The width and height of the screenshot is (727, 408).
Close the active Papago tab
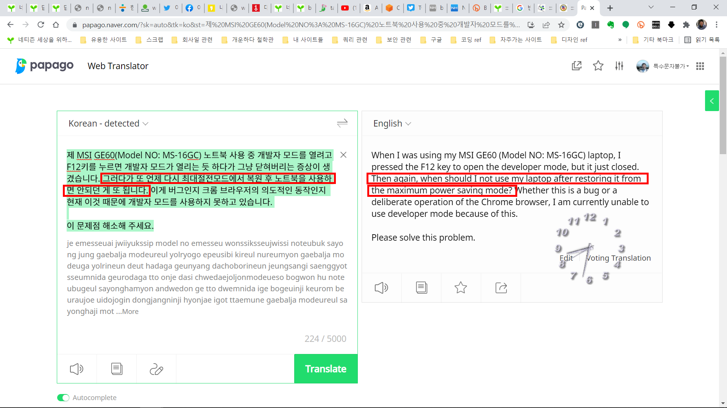pos(592,8)
